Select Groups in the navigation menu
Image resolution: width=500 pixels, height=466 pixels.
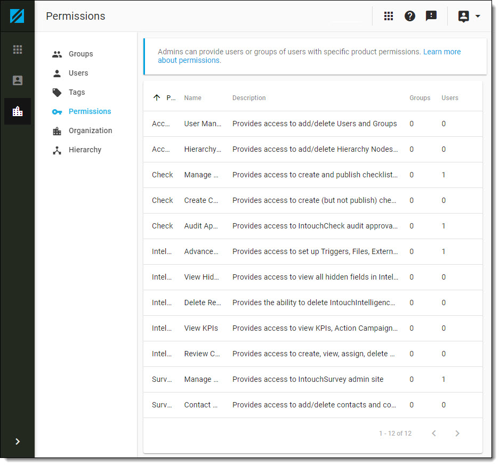80,54
